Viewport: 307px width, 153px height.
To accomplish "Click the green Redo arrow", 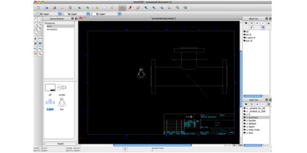I will pos(87,8).
